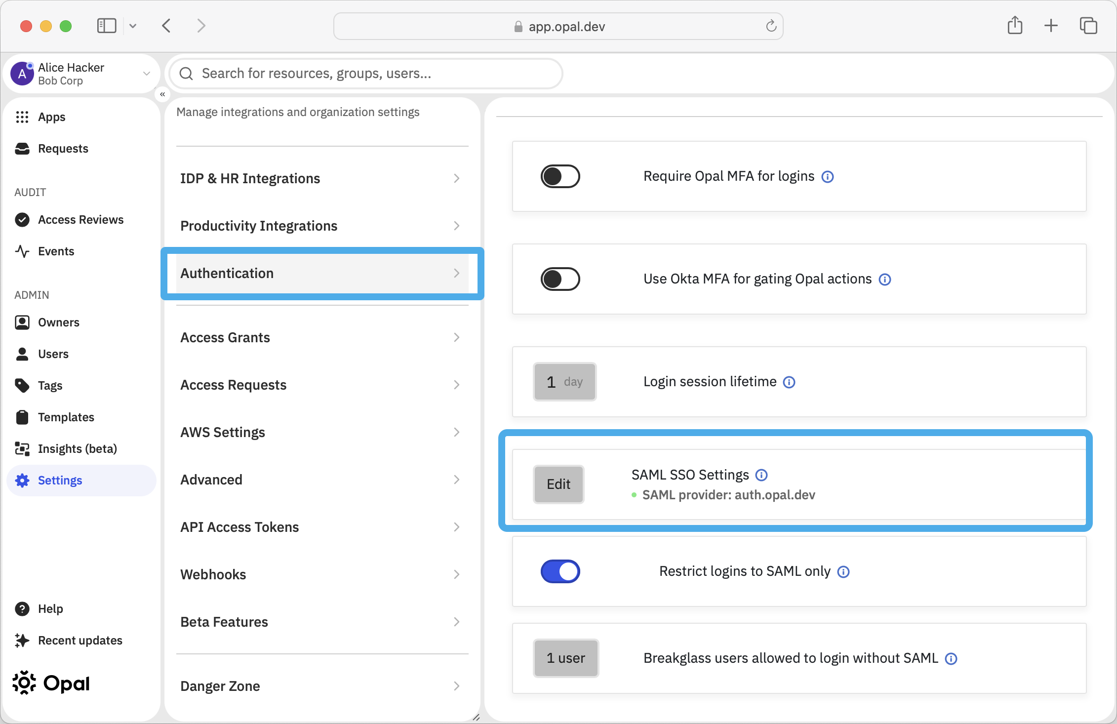Disable Restrict logins to SAML only toggle
The height and width of the screenshot is (724, 1117).
(x=560, y=571)
